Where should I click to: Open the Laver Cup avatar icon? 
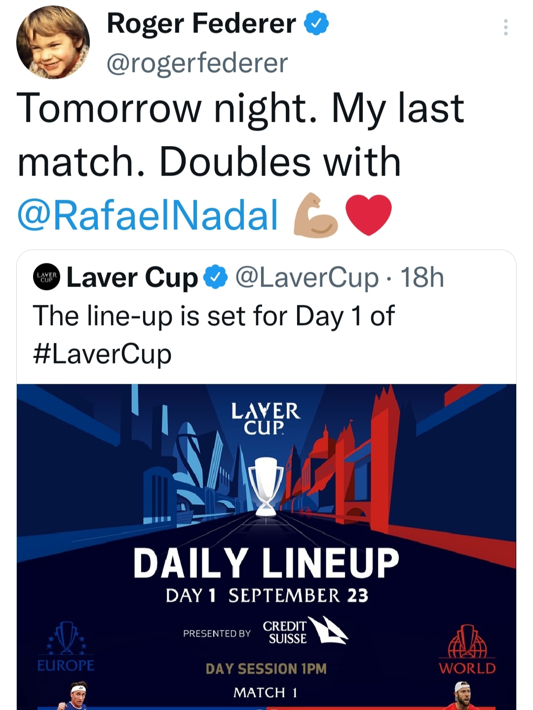coord(46,277)
